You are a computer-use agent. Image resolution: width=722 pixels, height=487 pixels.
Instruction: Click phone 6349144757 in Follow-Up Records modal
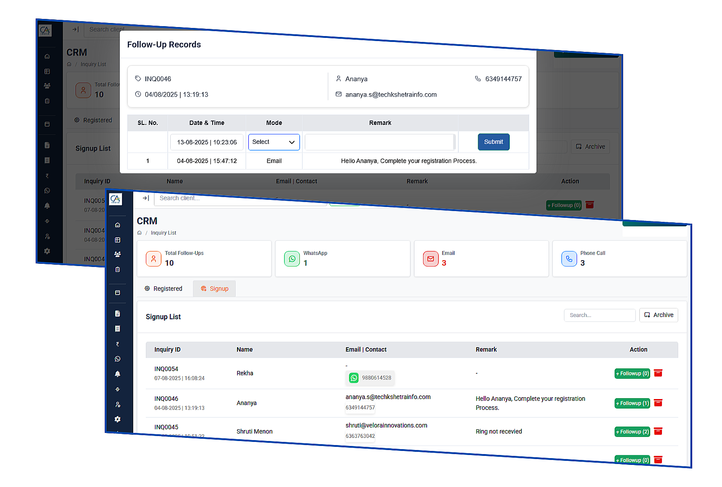503,79
